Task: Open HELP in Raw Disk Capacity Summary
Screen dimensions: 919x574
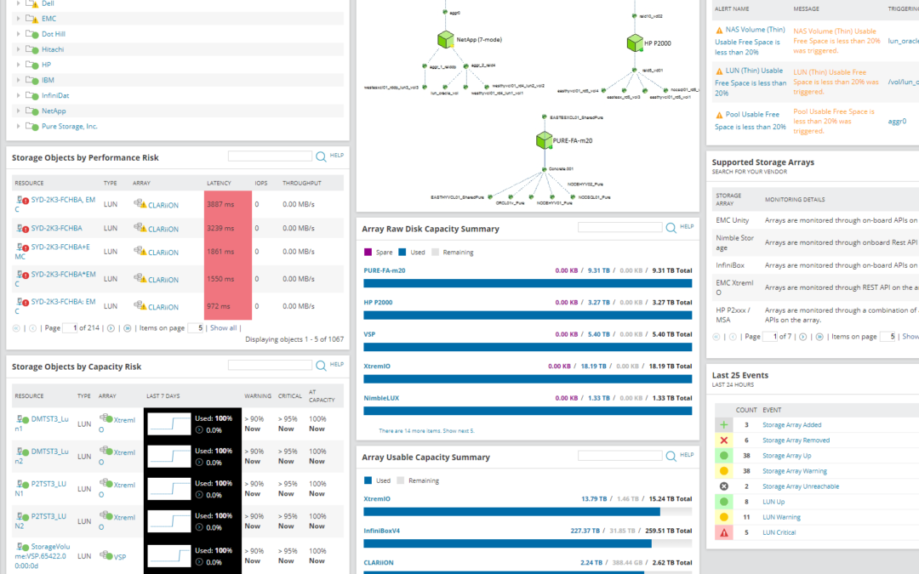Action: [x=687, y=227]
